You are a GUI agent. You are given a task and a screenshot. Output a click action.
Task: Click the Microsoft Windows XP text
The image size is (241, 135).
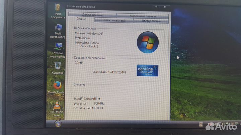click(89, 33)
